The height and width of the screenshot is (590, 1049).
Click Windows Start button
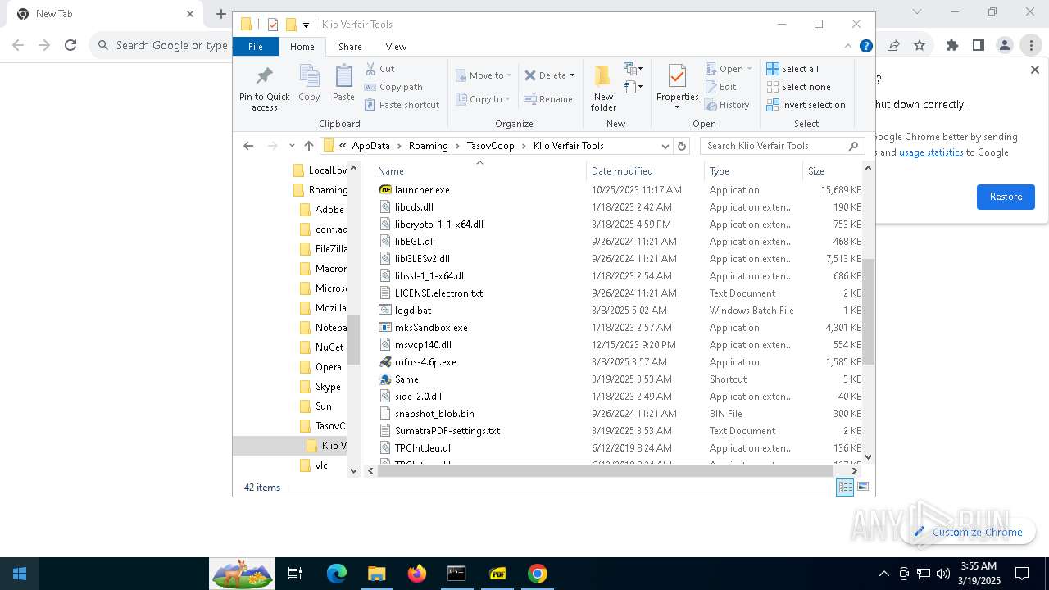click(x=20, y=574)
